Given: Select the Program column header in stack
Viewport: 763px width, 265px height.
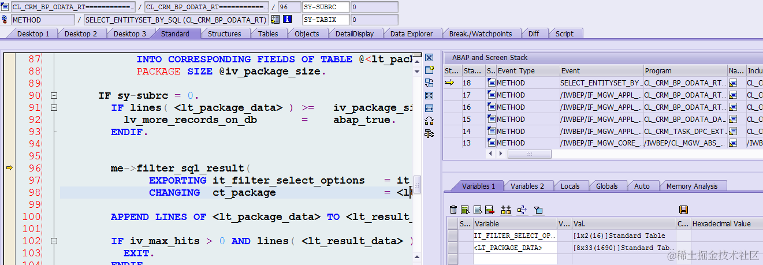Looking at the screenshot, I should coord(685,70).
